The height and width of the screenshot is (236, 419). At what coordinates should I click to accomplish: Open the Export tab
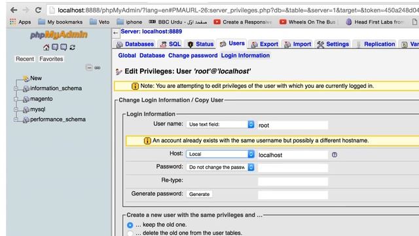(264, 44)
